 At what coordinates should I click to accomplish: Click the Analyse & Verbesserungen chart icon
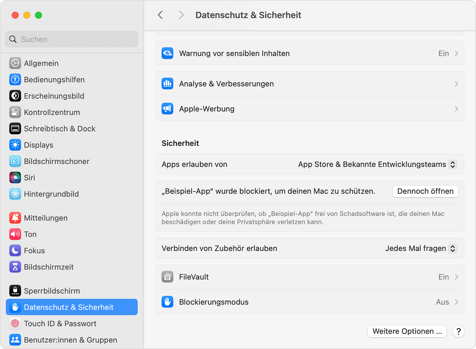coord(167,84)
